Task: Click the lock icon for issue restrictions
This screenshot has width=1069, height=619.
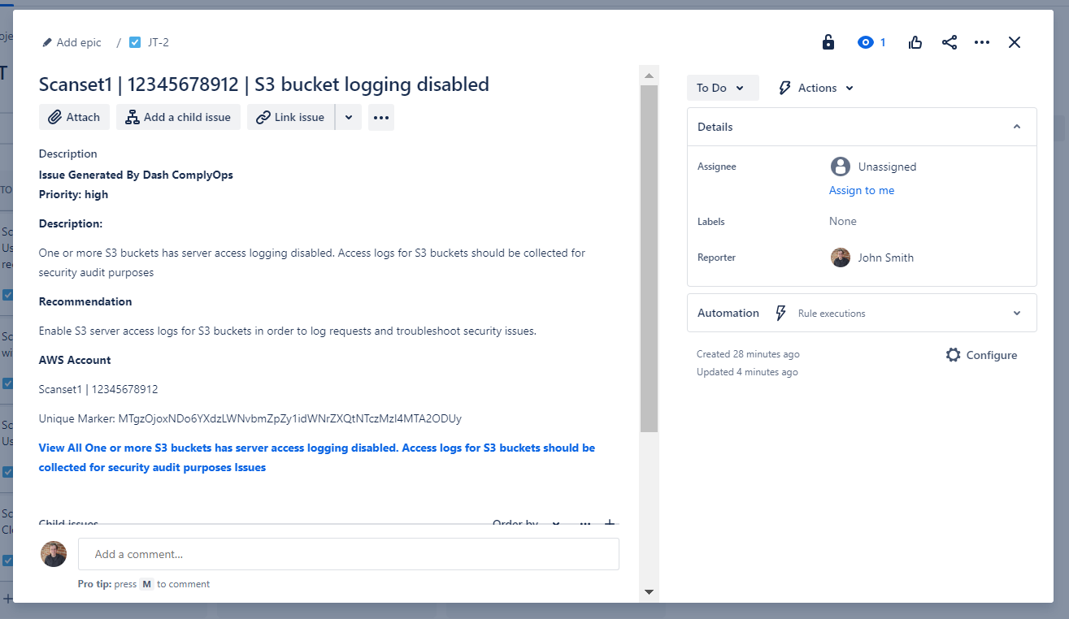Action: 828,42
